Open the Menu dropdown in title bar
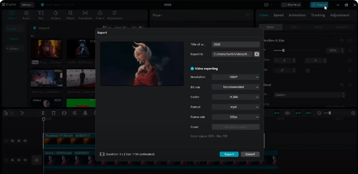This screenshot has width=358, height=174. click(x=27, y=5)
